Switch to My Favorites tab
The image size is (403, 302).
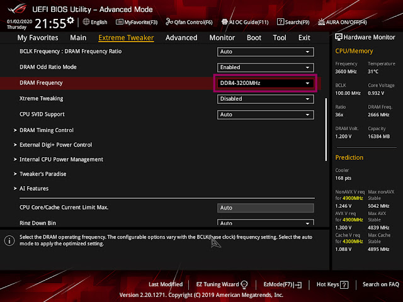click(x=38, y=38)
